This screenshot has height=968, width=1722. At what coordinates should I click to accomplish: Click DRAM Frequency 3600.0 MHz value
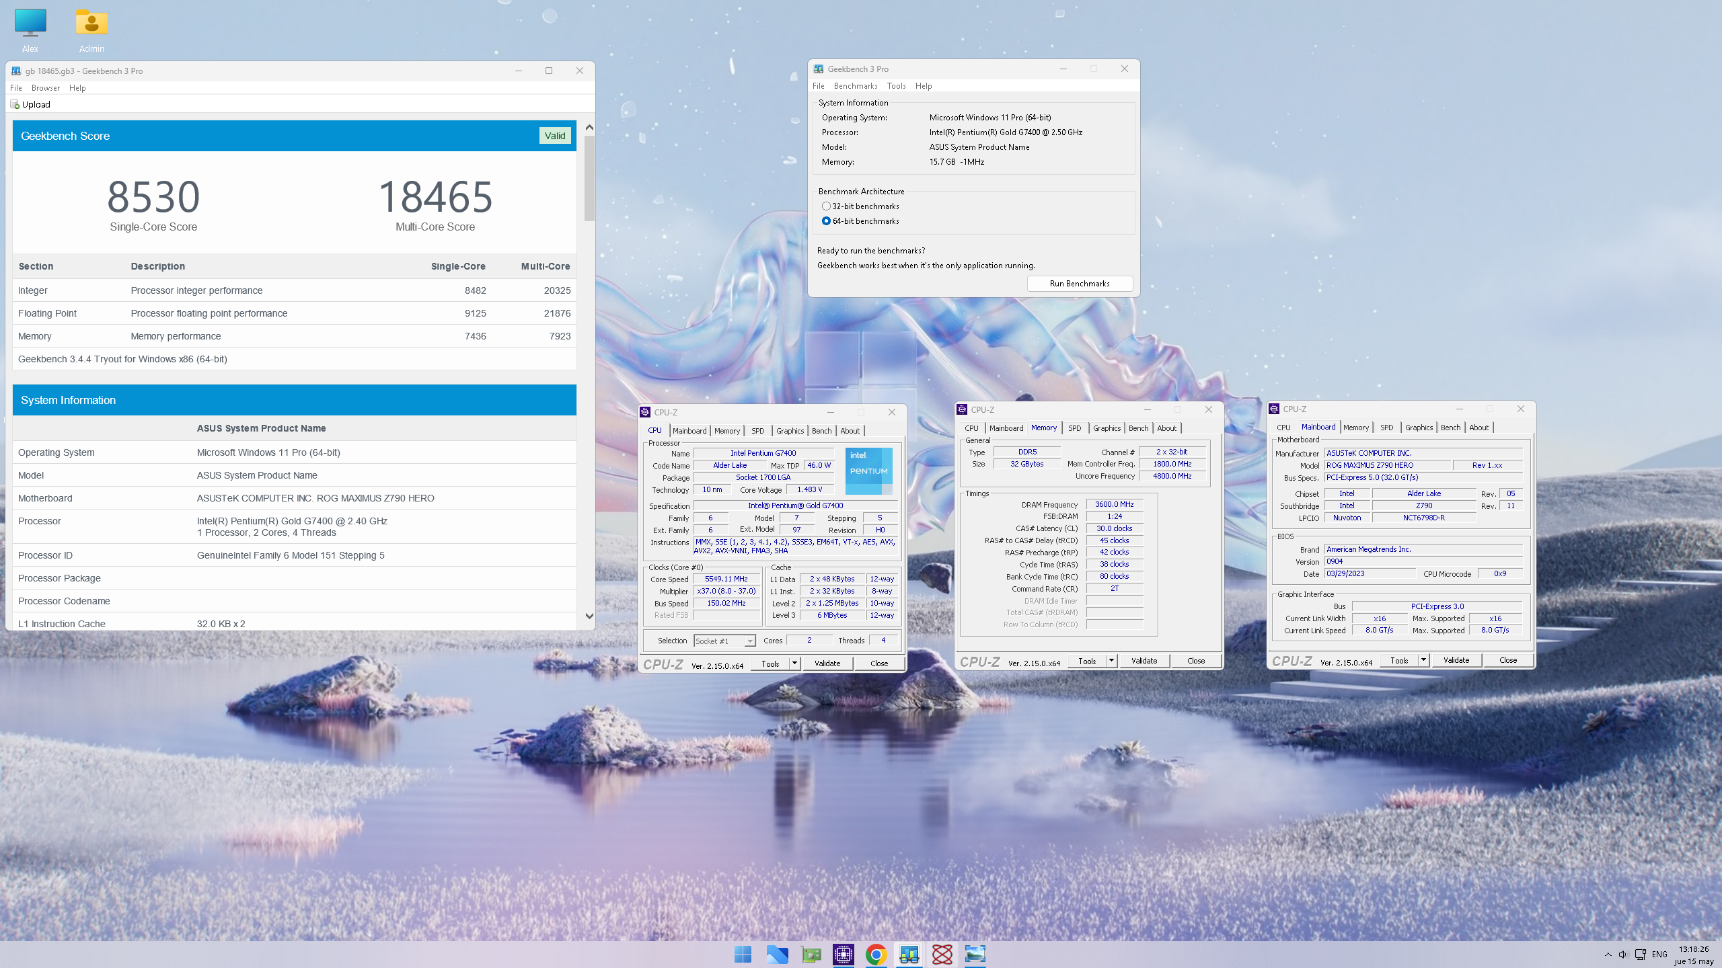[1114, 504]
